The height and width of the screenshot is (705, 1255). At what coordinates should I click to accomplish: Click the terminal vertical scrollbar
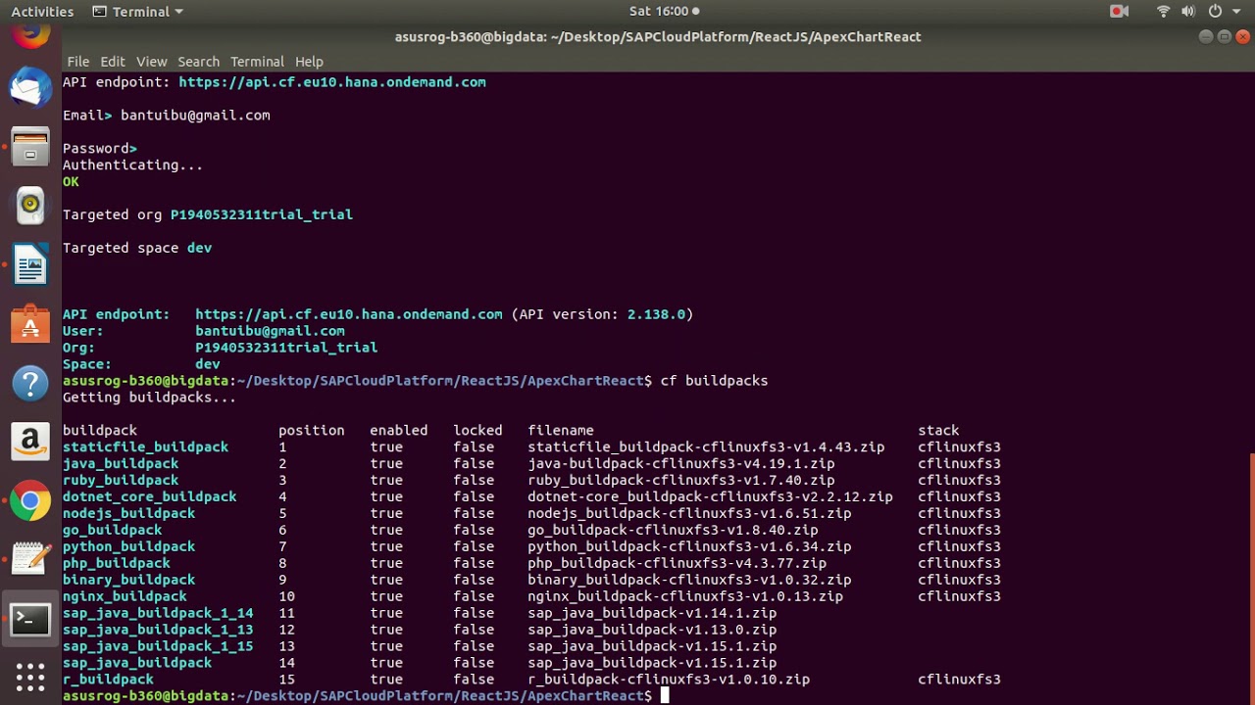(x=1252, y=578)
